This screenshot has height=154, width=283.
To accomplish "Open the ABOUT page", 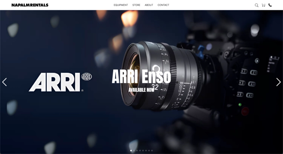I will point(149,5).
